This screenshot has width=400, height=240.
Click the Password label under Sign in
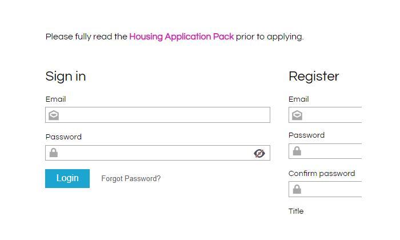[x=63, y=137]
